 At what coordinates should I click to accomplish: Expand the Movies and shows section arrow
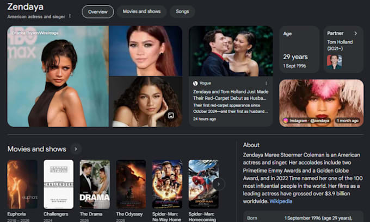pos(76,149)
